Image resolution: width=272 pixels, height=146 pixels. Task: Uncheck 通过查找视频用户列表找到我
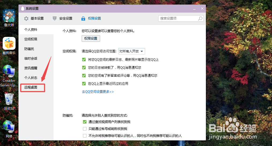click(x=85, y=122)
